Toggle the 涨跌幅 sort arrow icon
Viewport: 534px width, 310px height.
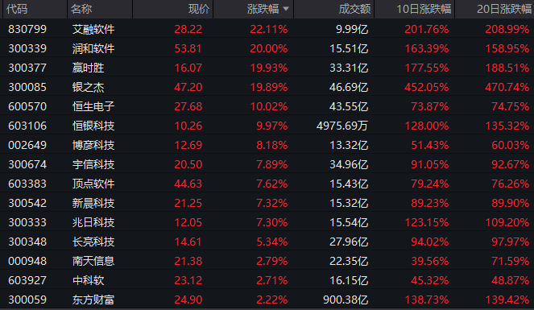[x=286, y=9]
